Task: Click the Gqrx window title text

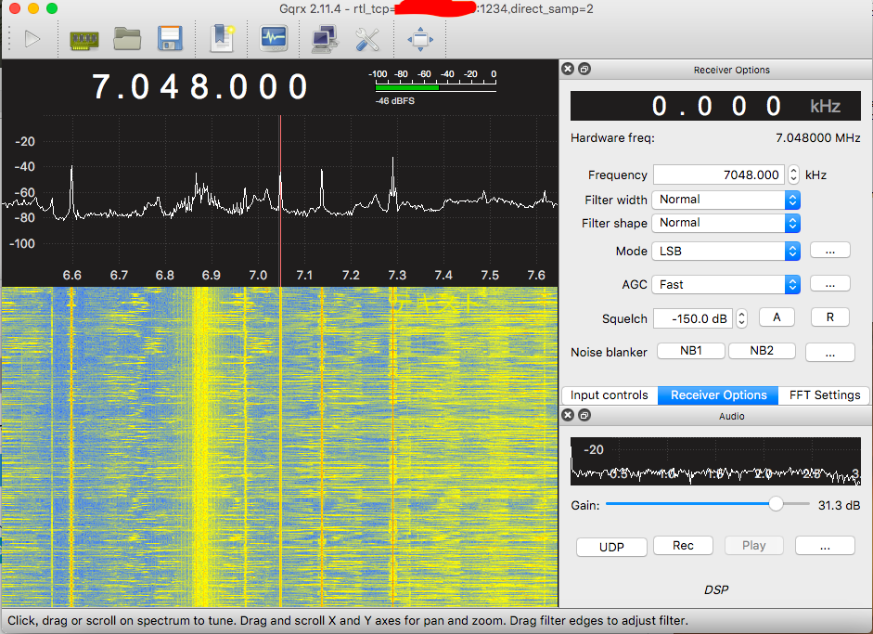Action: [436, 9]
